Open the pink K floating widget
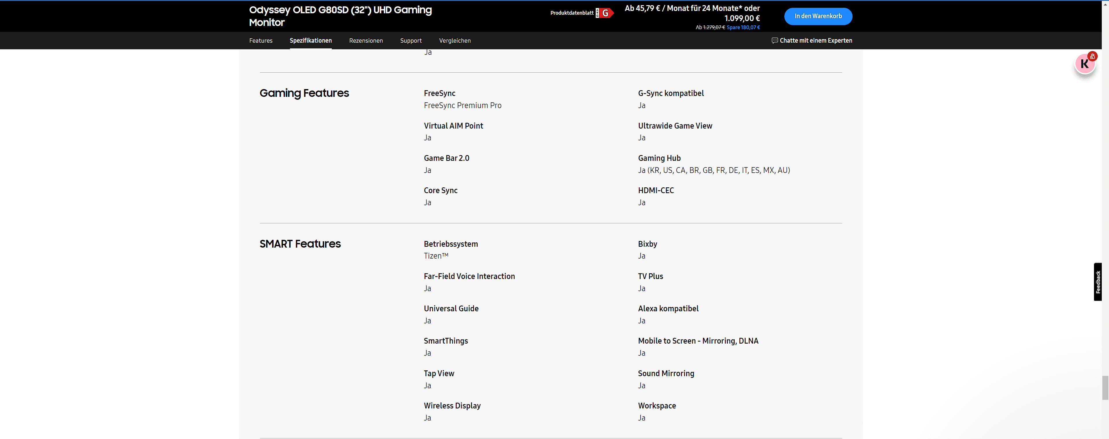 coord(1084,65)
